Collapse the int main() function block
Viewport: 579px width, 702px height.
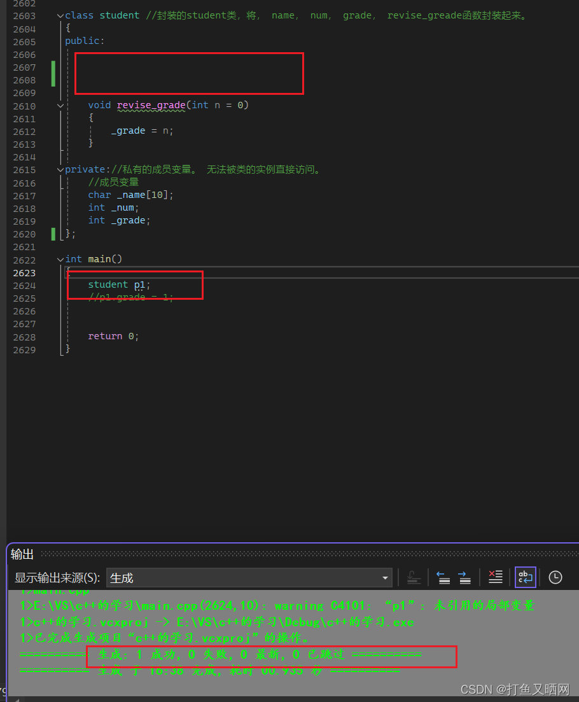pos(60,259)
